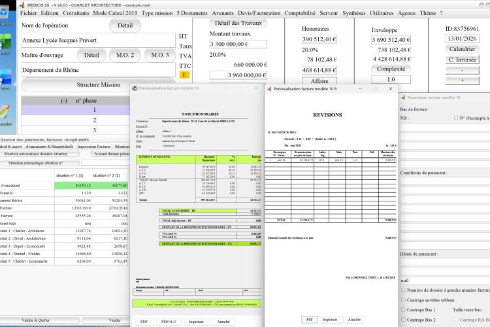
Task: Click Détail button beside Nom de l'opération
Action: (125, 26)
